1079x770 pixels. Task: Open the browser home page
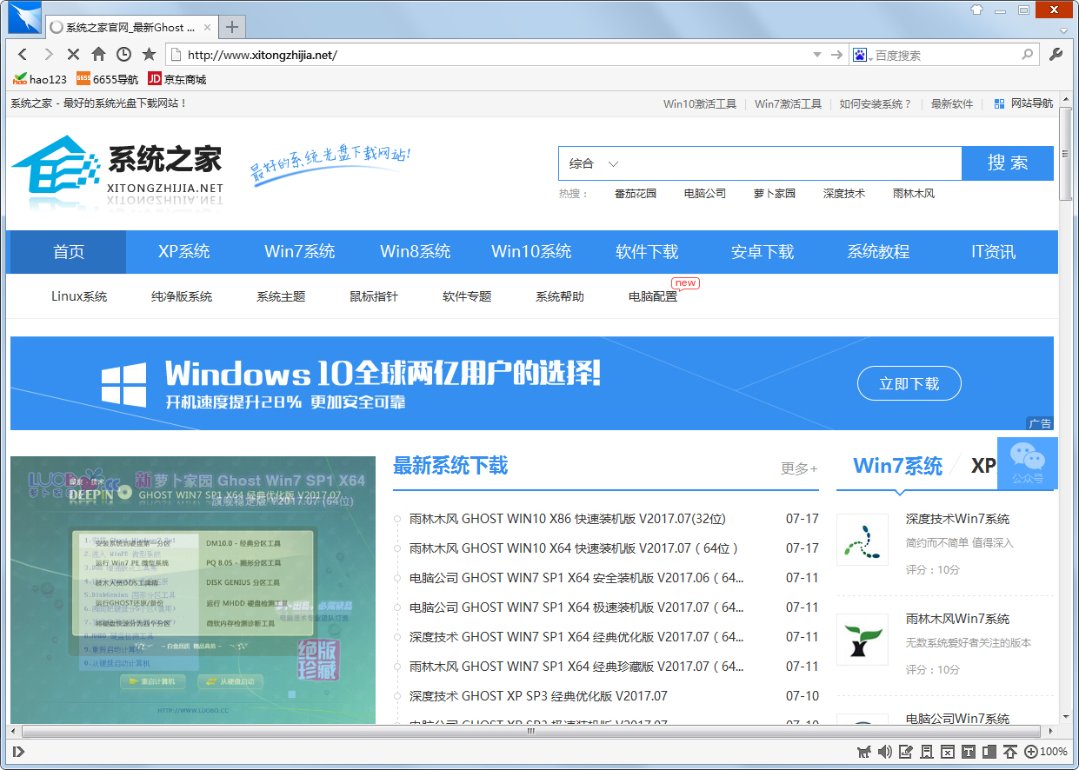click(x=98, y=55)
